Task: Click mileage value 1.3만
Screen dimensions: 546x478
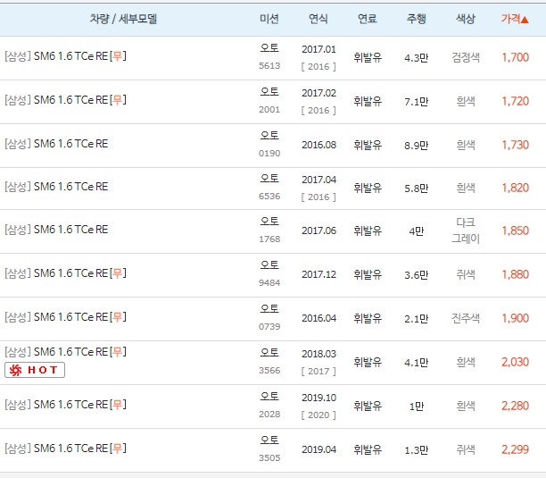Action: click(416, 450)
